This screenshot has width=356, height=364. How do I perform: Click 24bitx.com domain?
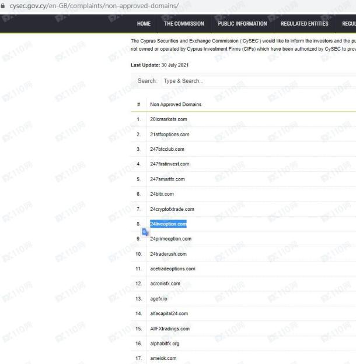162,194
